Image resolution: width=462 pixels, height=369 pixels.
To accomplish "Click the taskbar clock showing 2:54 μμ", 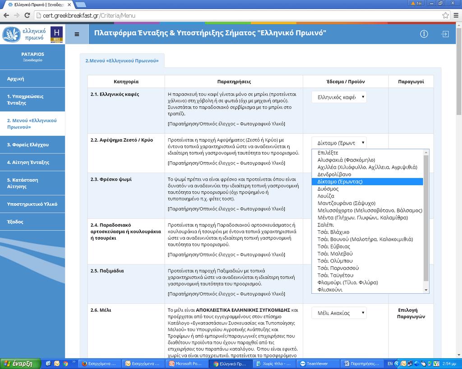I will click(x=450, y=364).
